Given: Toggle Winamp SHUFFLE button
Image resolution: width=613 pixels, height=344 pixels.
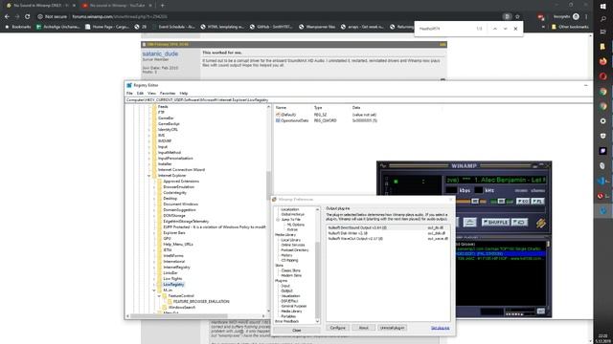Looking at the screenshot, I should [x=495, y=223].
